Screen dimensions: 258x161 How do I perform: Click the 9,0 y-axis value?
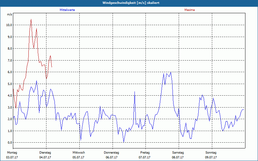[x=10, y=37]
